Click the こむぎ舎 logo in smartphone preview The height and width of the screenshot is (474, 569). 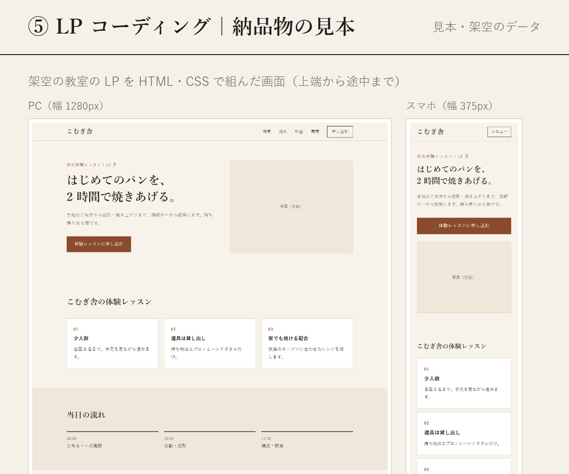(x=430, y=132)
